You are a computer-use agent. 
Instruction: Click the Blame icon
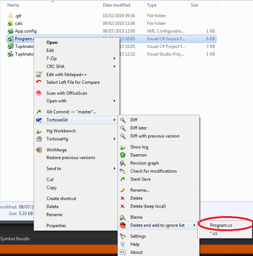point(123,217)
